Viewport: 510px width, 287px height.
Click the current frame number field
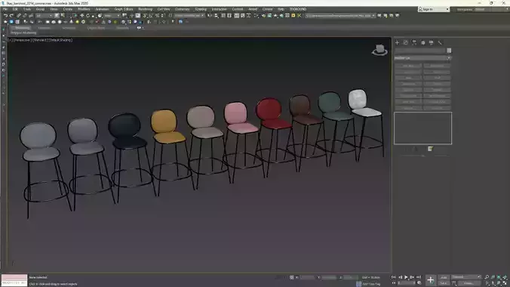[407, 283]
